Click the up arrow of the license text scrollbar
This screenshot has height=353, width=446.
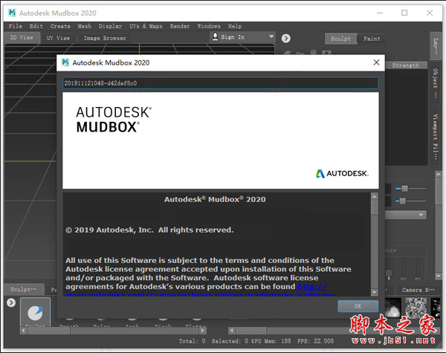[375, 196]
